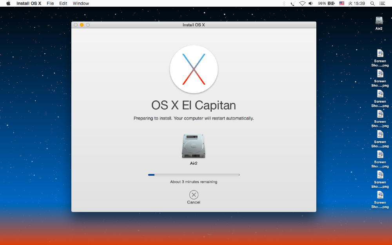392x245 pixels.
Task: Open the Install OS X application menu
Action: (29, 4)
